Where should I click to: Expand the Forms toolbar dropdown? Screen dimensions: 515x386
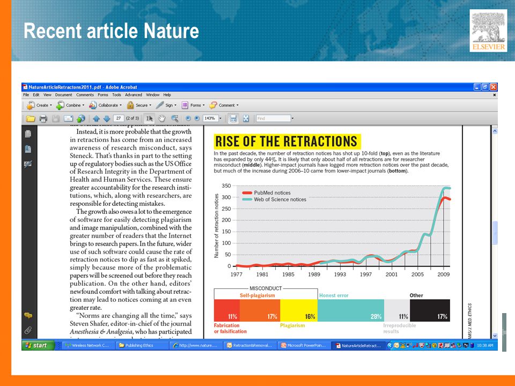click(x=204, y=106)
